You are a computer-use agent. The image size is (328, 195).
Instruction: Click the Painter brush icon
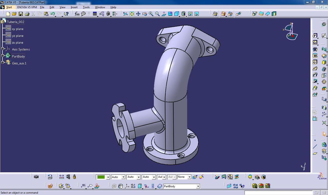(195, 177)
